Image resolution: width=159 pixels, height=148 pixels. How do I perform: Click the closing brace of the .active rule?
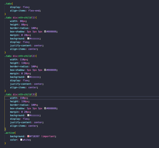point(5,143)
